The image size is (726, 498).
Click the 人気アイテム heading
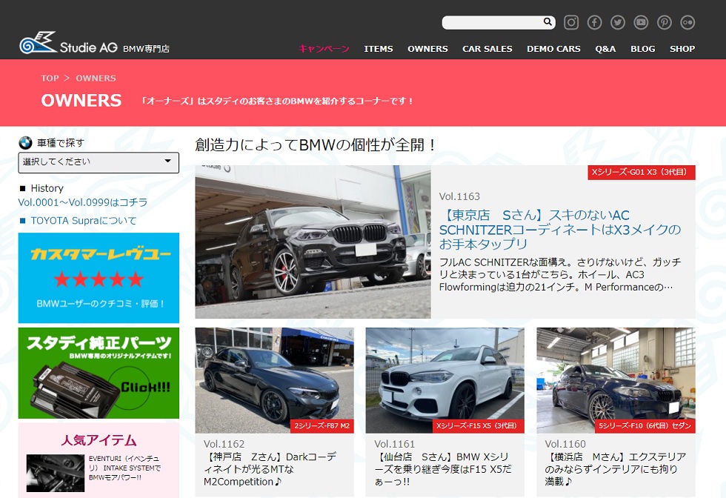(99, 440)
